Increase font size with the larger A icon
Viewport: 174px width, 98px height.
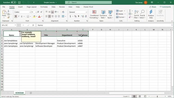(38, 12)
